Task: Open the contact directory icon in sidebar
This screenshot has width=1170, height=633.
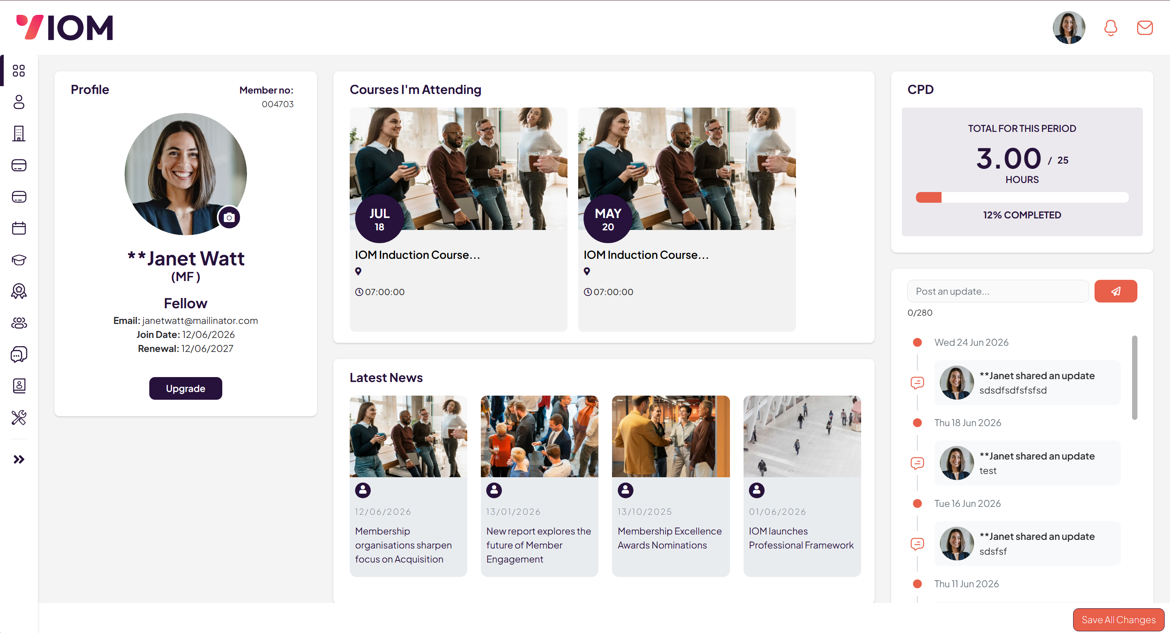Action: coord(19,386)
